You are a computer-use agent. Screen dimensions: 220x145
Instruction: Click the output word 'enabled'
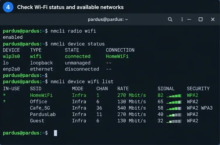(13, 37)
